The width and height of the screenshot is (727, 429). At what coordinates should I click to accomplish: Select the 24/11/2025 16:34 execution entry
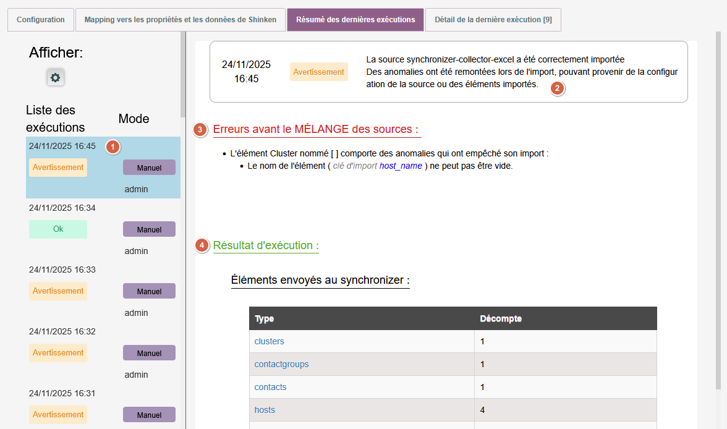click(62, 208)
